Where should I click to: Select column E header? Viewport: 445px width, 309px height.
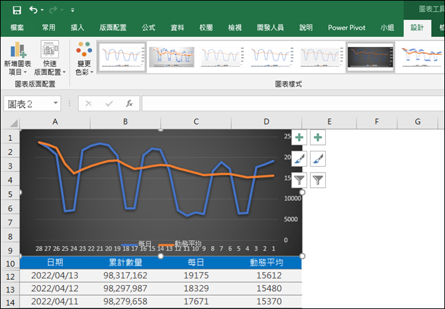tap(329, 122)
